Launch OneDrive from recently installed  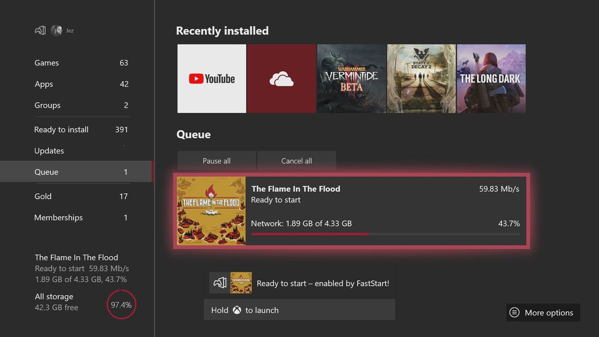[281, 78]
